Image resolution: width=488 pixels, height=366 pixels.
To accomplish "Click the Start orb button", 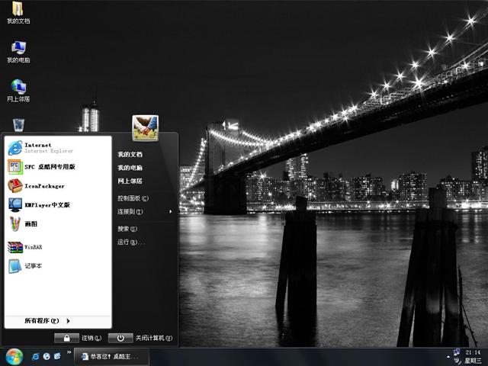I will click(x=14, y=357).
